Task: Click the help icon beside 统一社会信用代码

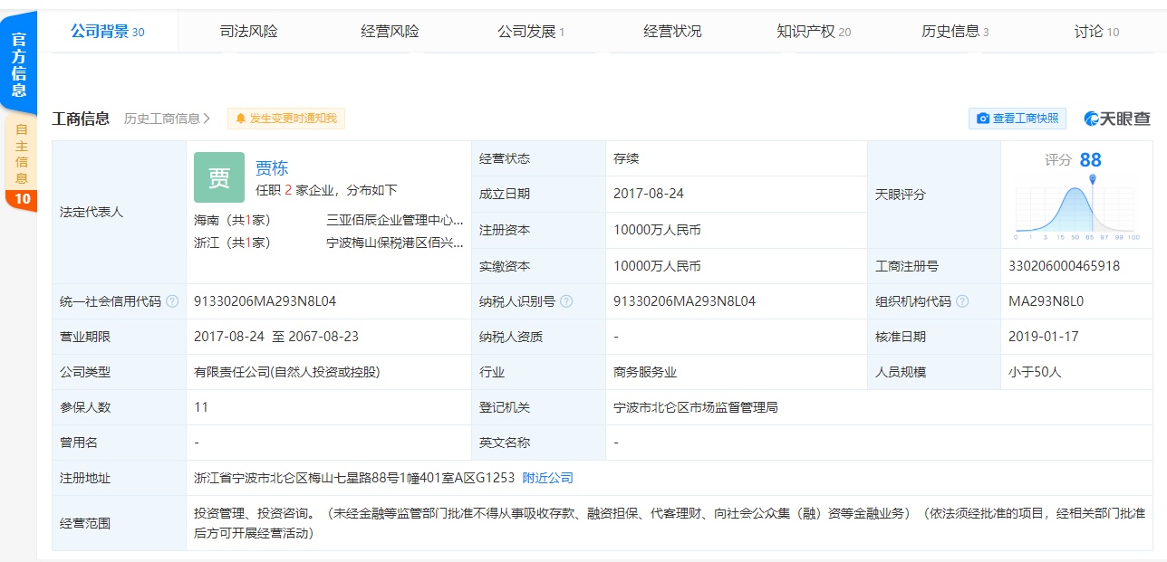Action: pyautogui.click(x=172, y=301)
